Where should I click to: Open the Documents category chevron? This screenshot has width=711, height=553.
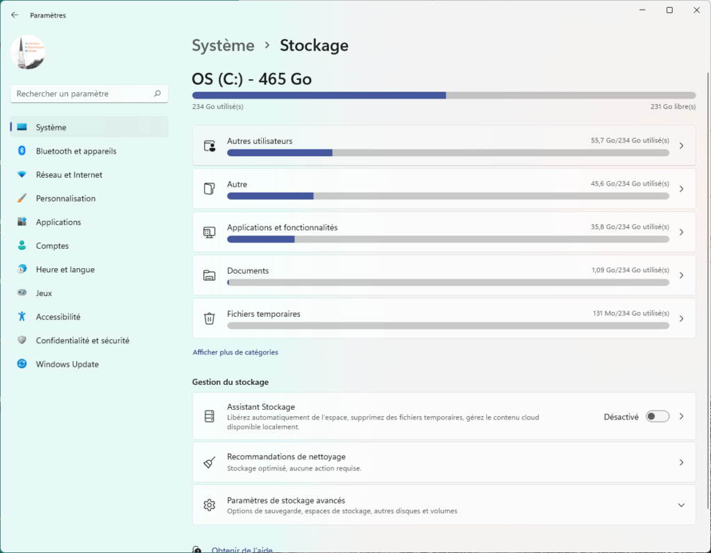click(x=682, y=275)
